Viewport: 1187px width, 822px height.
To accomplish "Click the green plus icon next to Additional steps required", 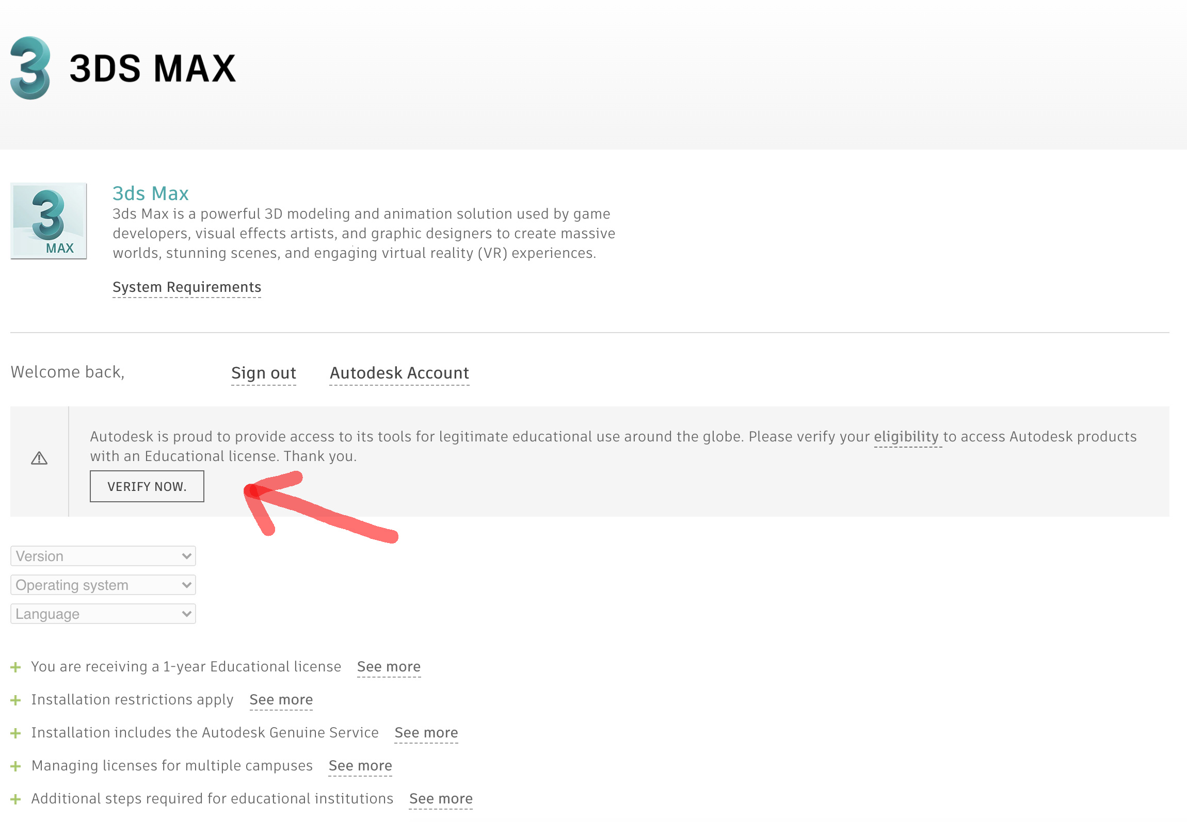I will [x=15, y=798].
